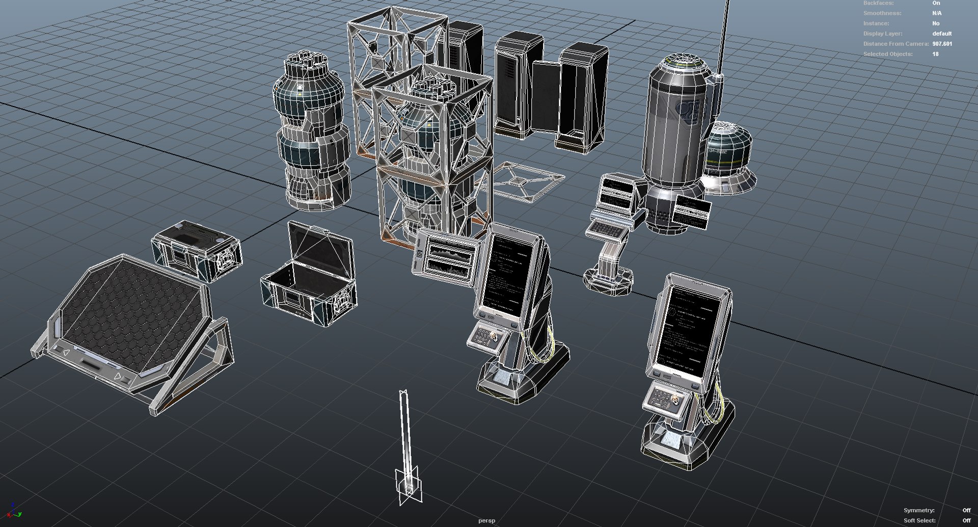This screenshot has height=527, width=978.
Task: Select the small domed canister model
Action: [729, 157]
